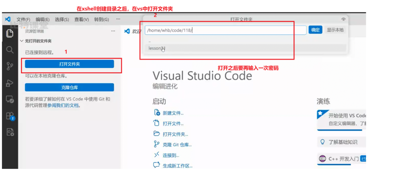
Task: Click the open file icon under 启动
Action: [156, 123]
